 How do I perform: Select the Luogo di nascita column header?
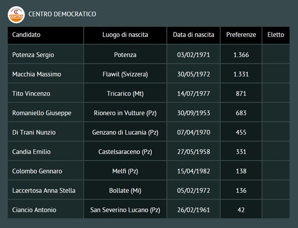[x=125, y=35]
